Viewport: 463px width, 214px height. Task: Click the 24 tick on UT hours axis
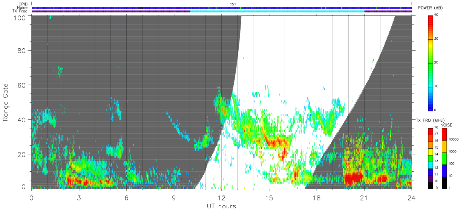[411, 198]
